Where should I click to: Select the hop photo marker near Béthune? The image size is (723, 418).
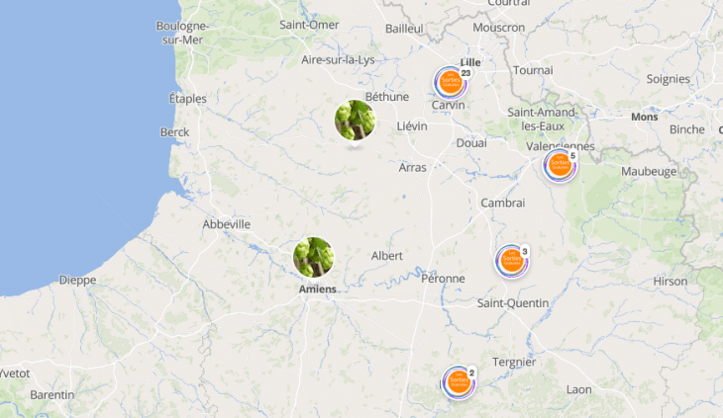(355, 121)
